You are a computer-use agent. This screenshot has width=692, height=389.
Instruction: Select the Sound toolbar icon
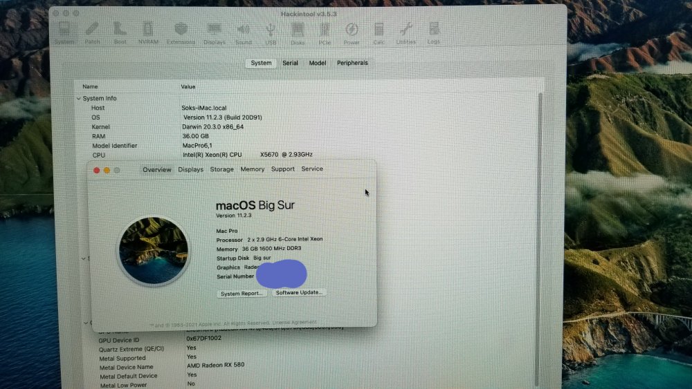(243, 33)
